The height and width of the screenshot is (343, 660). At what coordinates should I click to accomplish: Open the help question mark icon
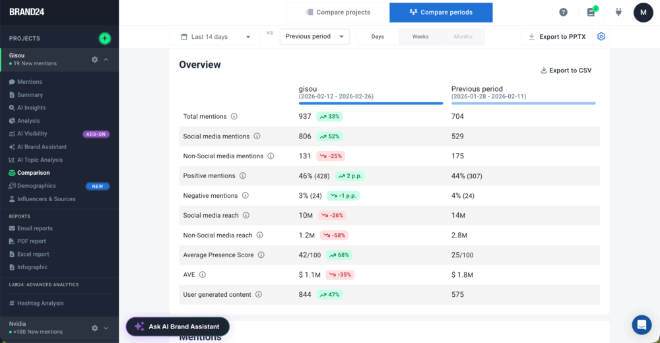pyautogui.click(x=563, y=12)
